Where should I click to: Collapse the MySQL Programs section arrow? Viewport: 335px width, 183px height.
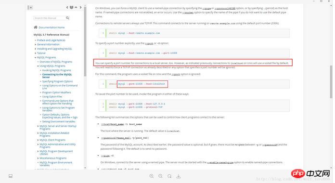click(x=35, y=57)
